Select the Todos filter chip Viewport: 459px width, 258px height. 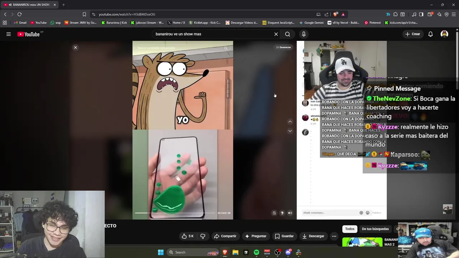click(350, 229)
